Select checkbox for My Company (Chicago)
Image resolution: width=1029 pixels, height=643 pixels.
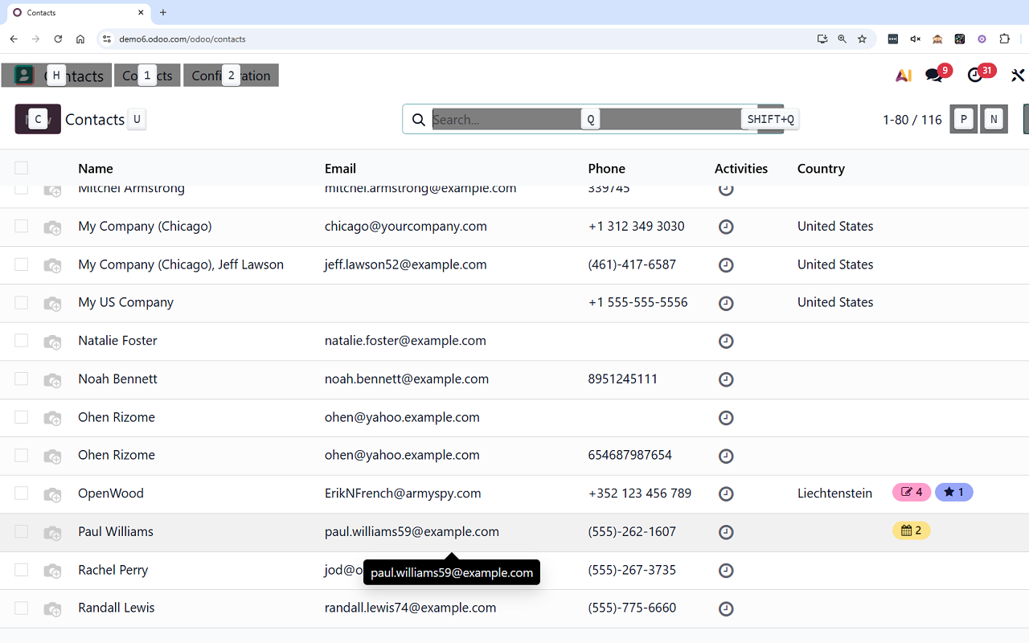pyautogui.click(x=22, y=226)
